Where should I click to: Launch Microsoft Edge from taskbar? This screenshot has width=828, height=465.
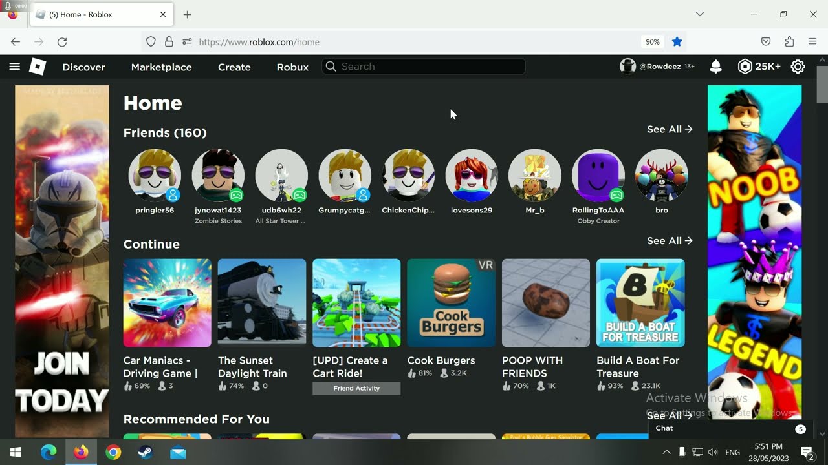[49, 452]
